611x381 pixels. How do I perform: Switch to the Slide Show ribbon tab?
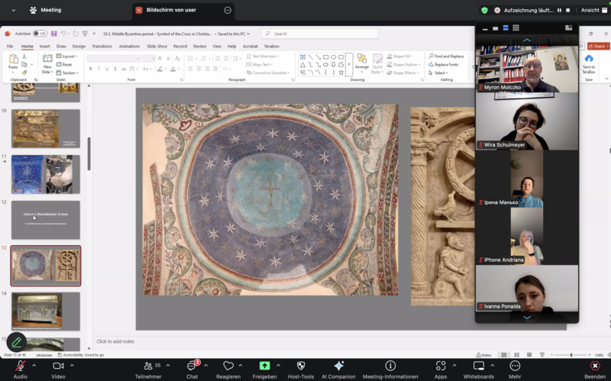point(157,46)
